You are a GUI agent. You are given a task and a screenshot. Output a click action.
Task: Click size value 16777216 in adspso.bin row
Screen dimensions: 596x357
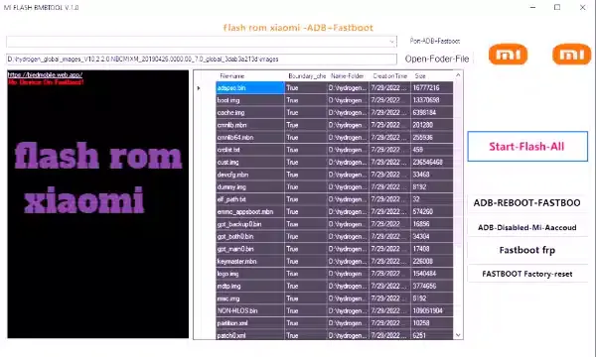point(432,88)
